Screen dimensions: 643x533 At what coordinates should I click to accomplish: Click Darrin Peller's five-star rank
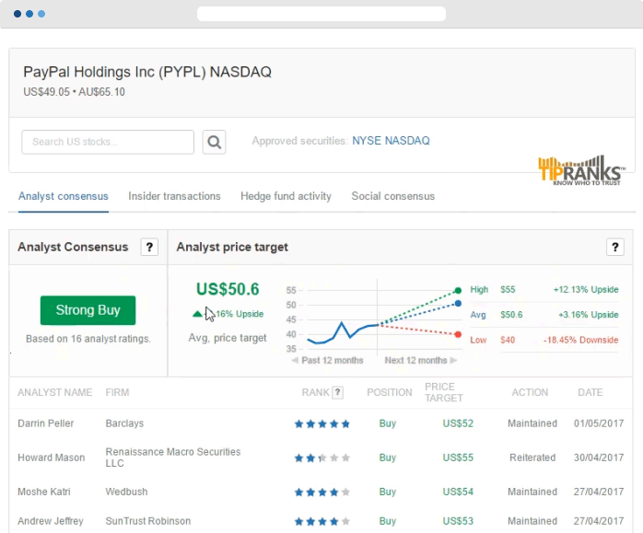(x=321, y=424)
